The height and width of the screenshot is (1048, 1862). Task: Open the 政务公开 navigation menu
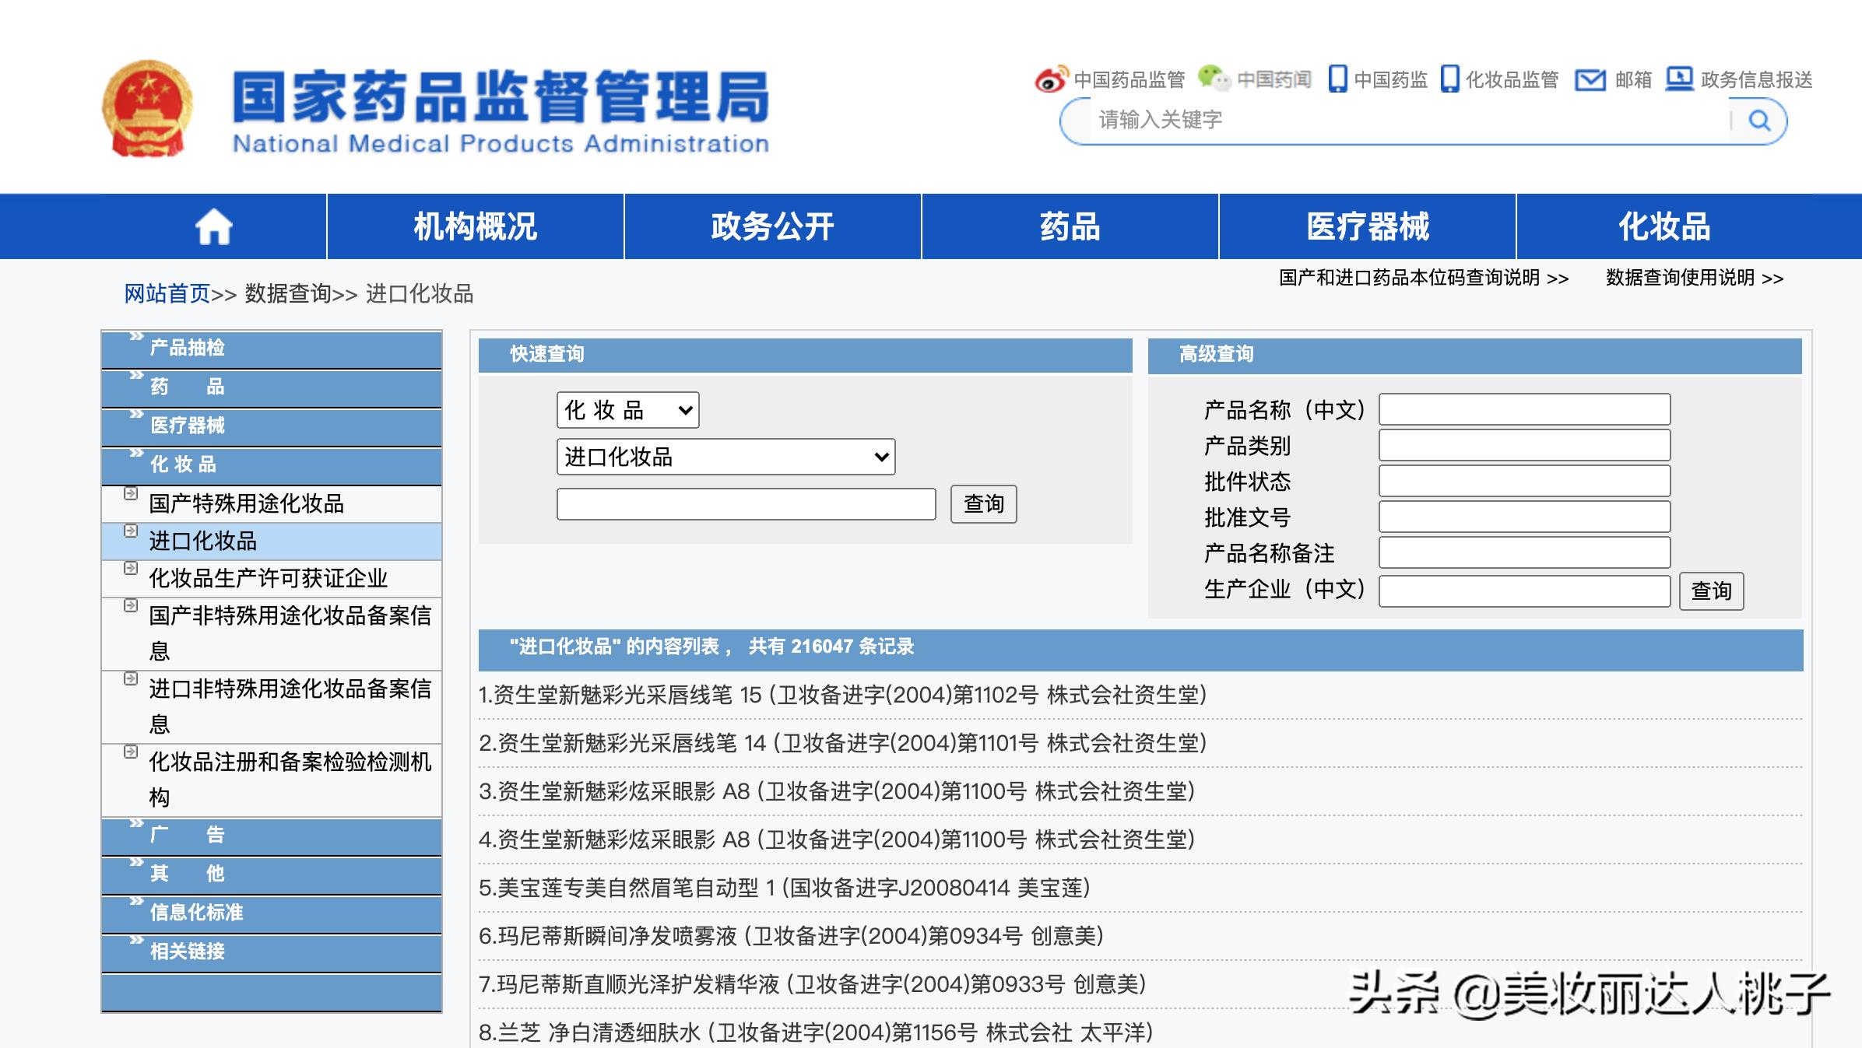coord(772,227)
